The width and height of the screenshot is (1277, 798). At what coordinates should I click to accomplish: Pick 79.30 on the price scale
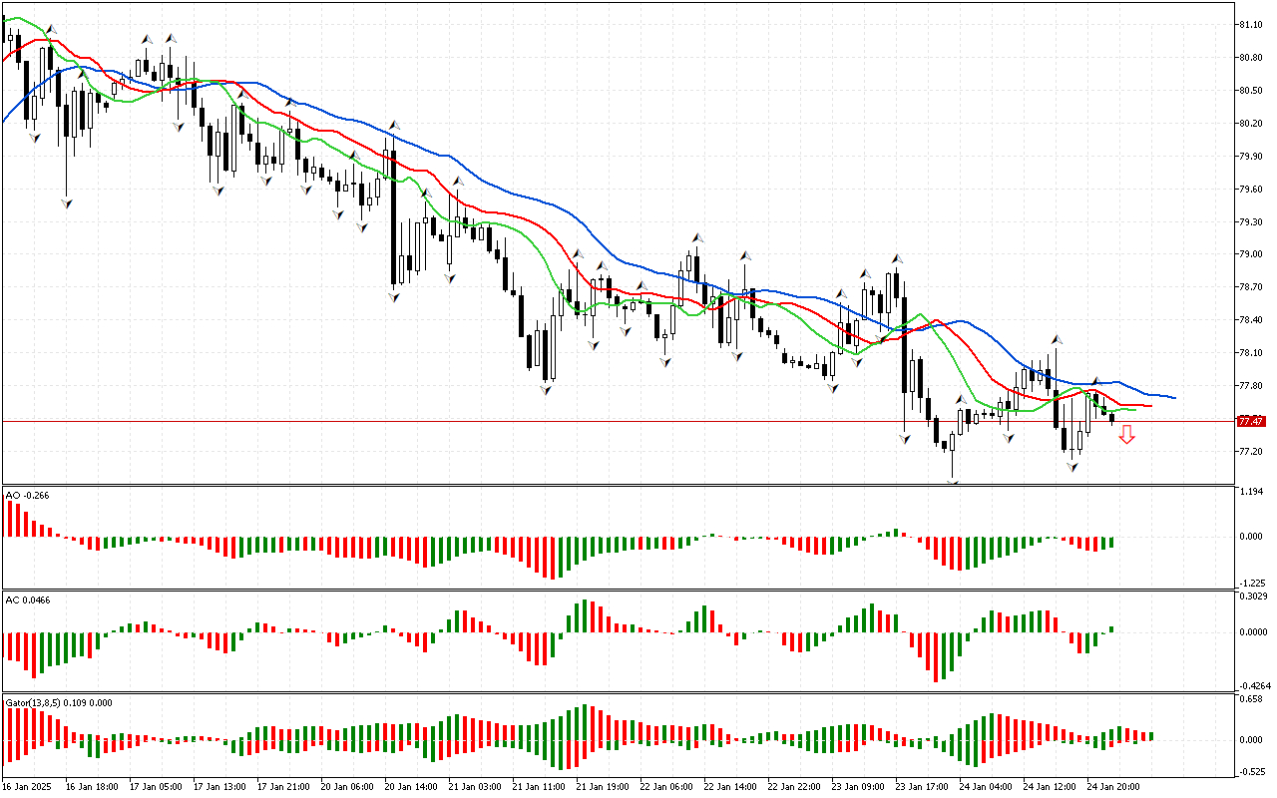pyautogui.click(x=1251, y=221)
